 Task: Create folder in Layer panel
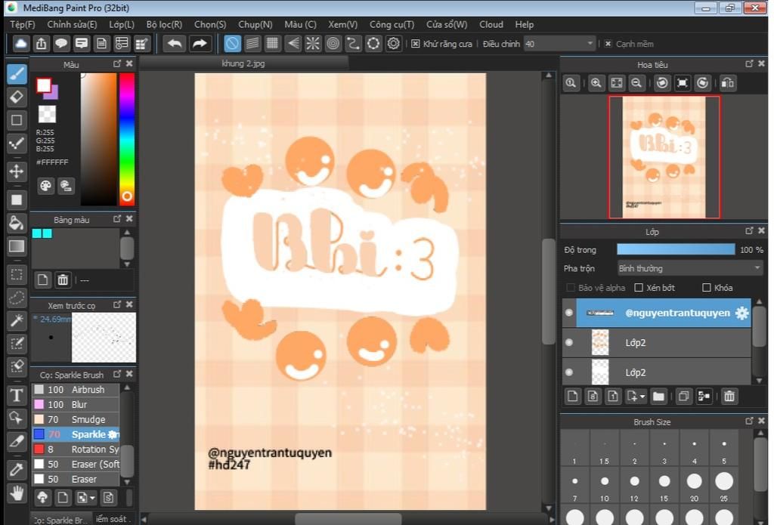(658, 397)
